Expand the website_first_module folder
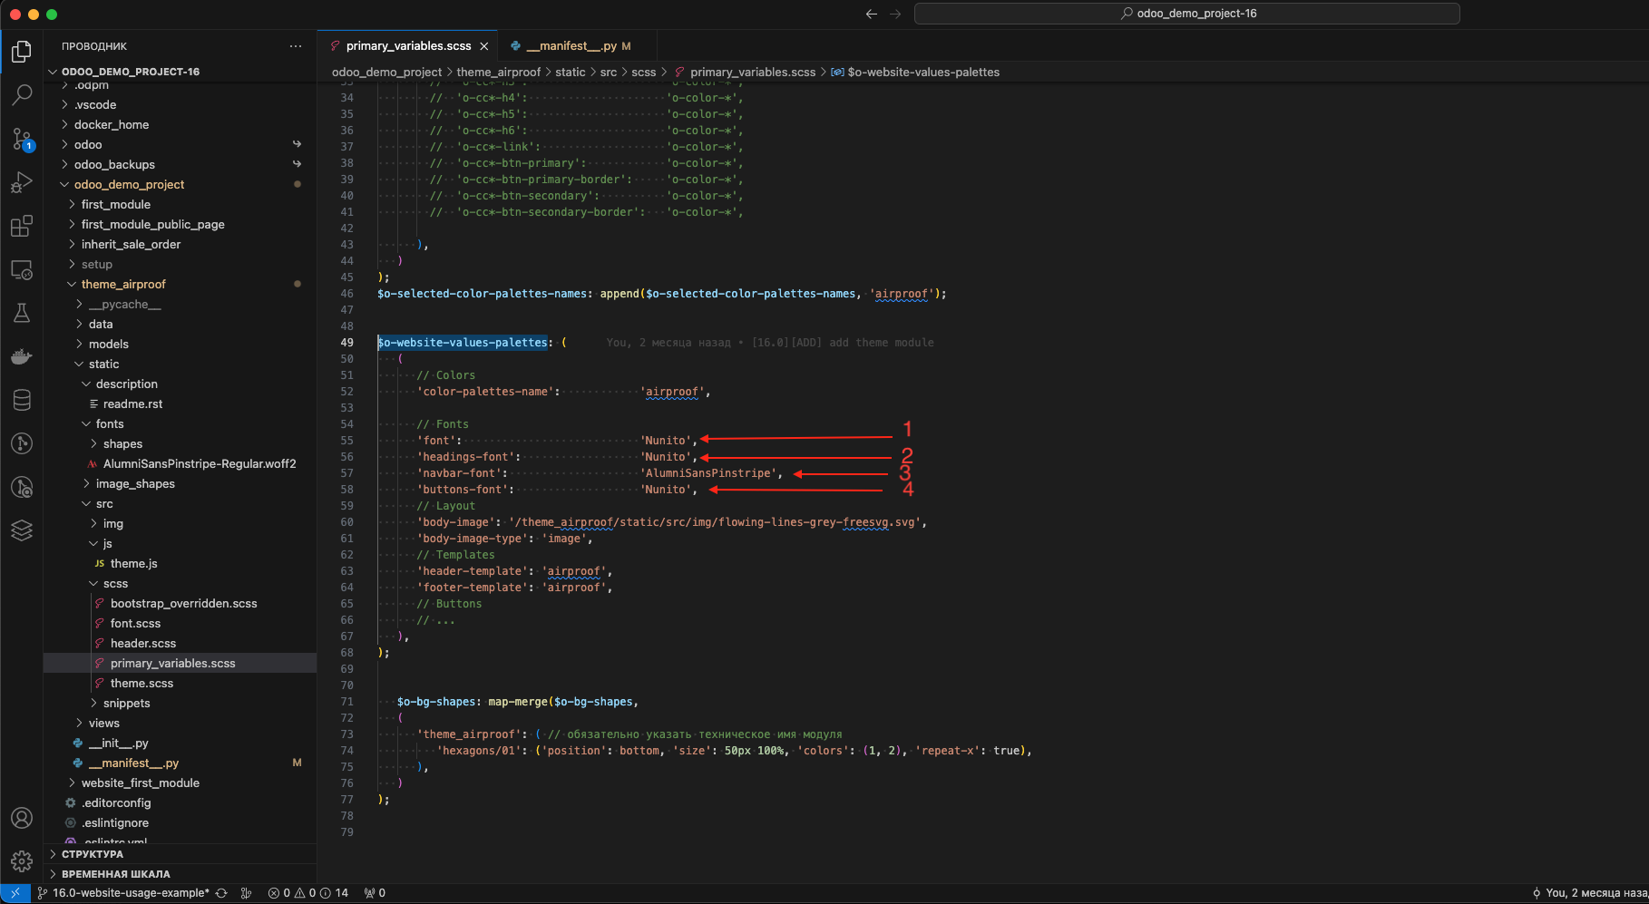Viewport: 1649px width, 904px height. [180, 783]
